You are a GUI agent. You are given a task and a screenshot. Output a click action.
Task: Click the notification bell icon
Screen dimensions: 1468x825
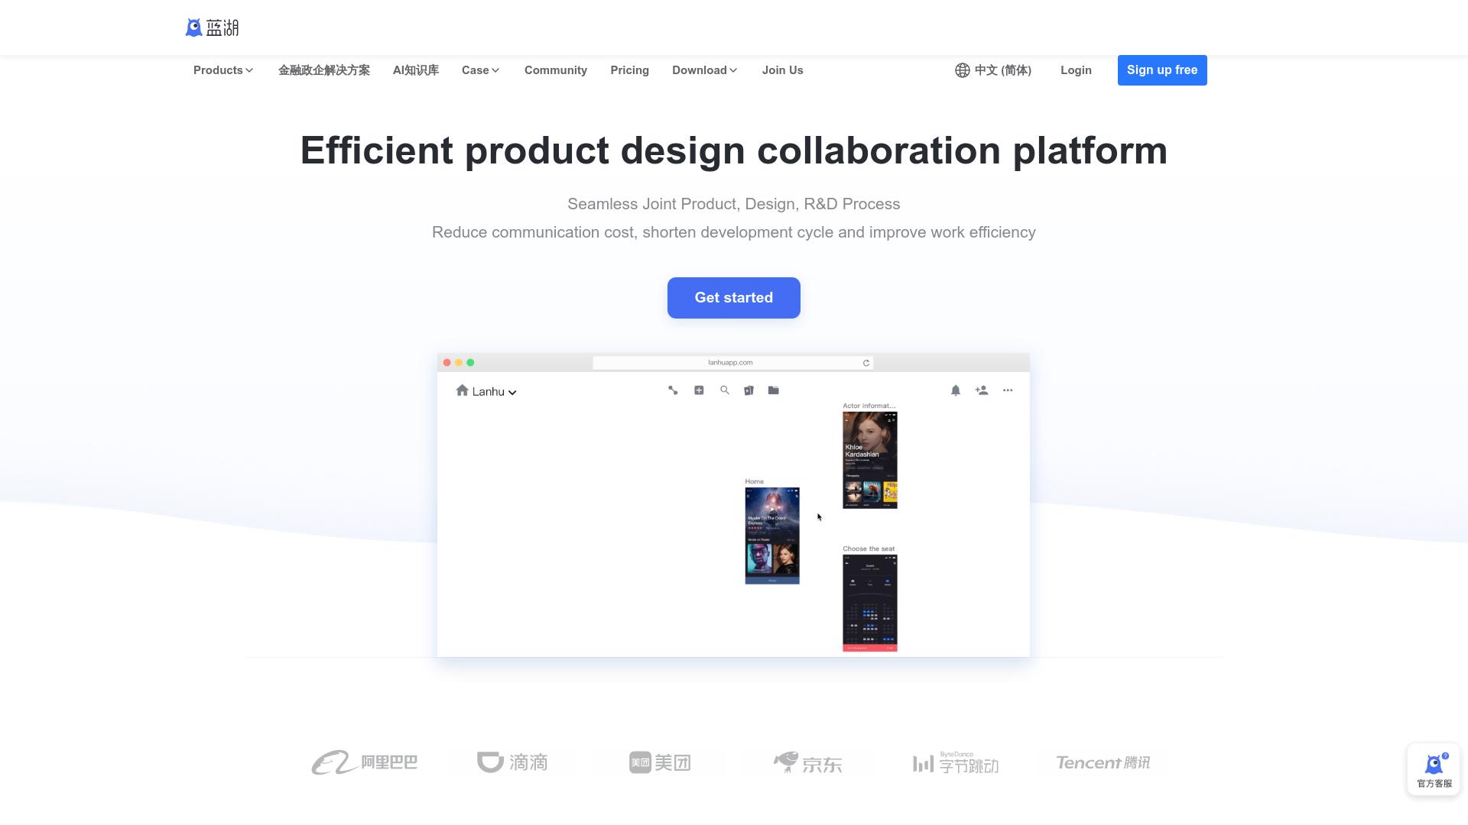955,391
